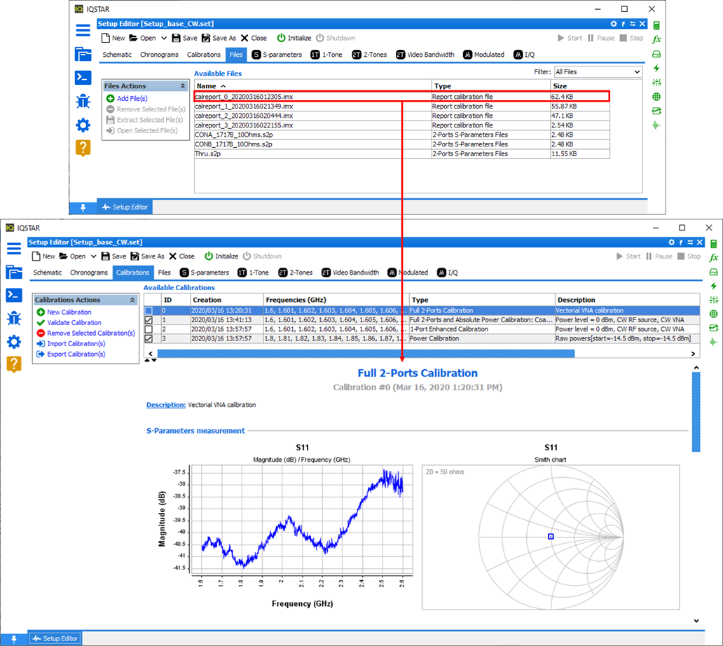723x646 pixels.
Task: Expand Open dropdown arrow in bottom window toolbar
Action: click(94, 256)
